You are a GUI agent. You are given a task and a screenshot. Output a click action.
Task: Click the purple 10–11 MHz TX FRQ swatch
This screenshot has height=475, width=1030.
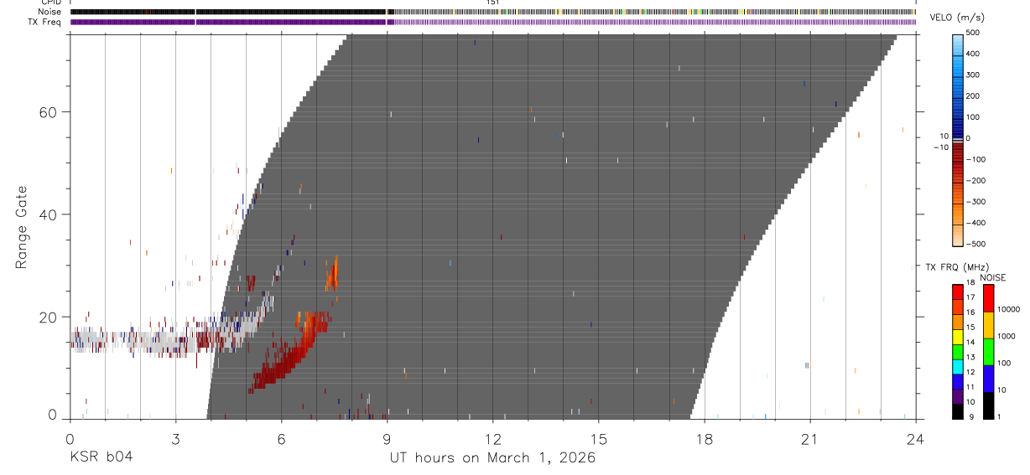[957, 395]
